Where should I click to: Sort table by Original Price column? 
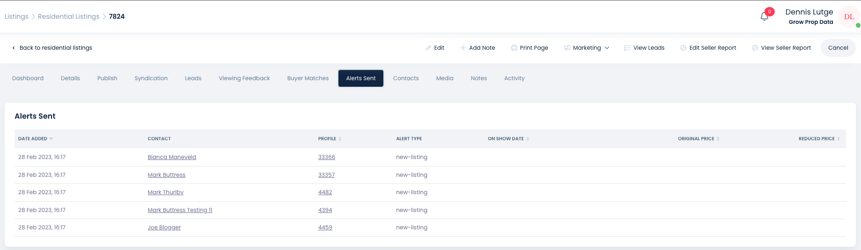[x=718, y=139]
